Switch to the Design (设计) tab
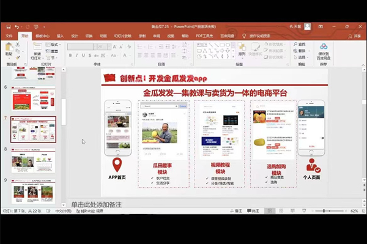 75,36
